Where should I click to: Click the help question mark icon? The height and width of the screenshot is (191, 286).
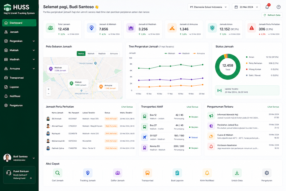point(278,7)
